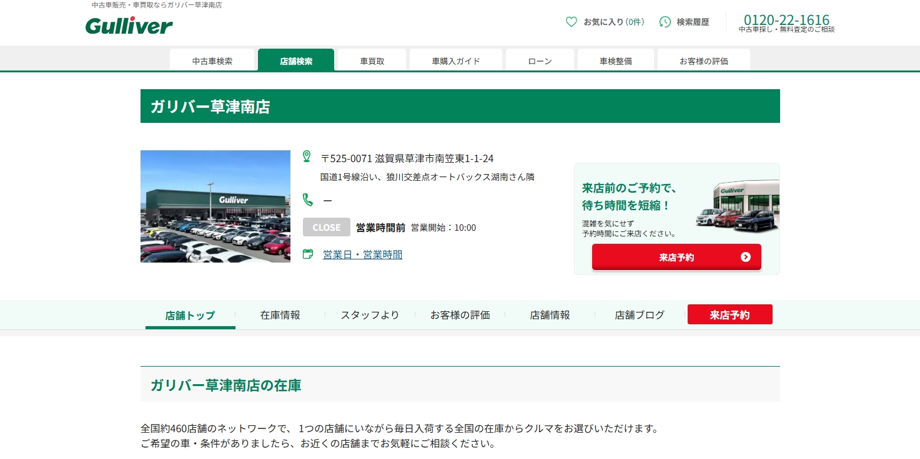
Task: Click the arrow icon on red 来店予約 button
Action: point(745,257)
